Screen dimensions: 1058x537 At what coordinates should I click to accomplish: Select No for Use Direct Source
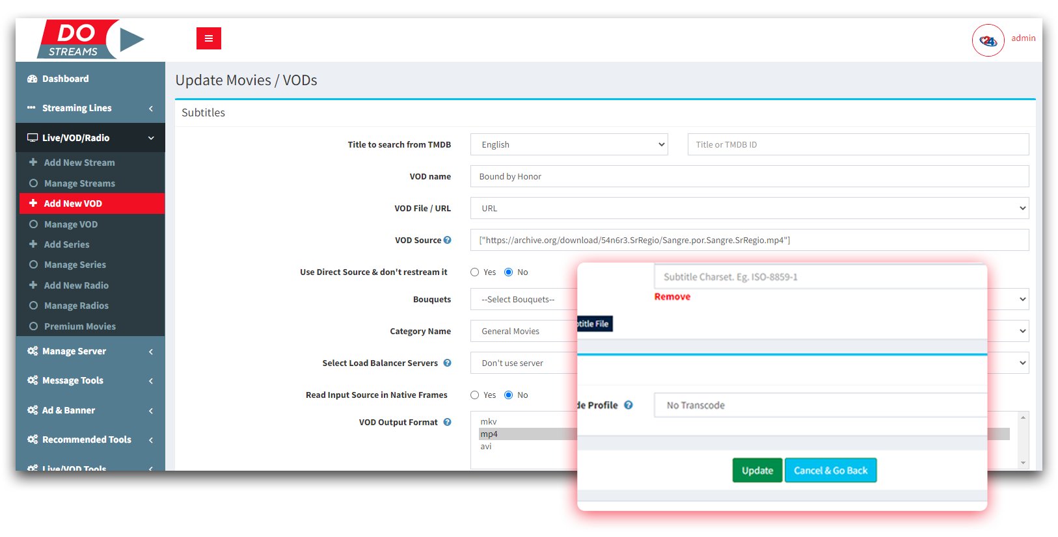click(x=509, y=272)
